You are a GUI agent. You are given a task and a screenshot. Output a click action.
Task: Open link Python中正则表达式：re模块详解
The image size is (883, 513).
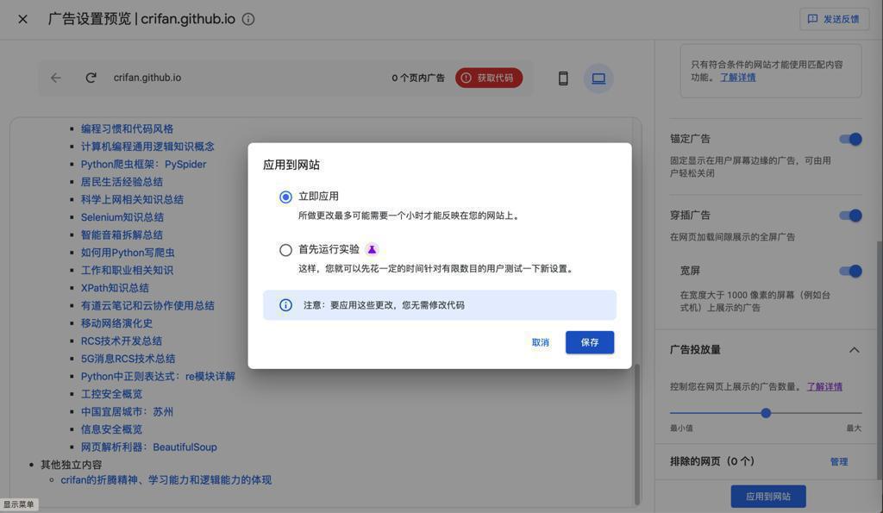(x=159, y=376)
